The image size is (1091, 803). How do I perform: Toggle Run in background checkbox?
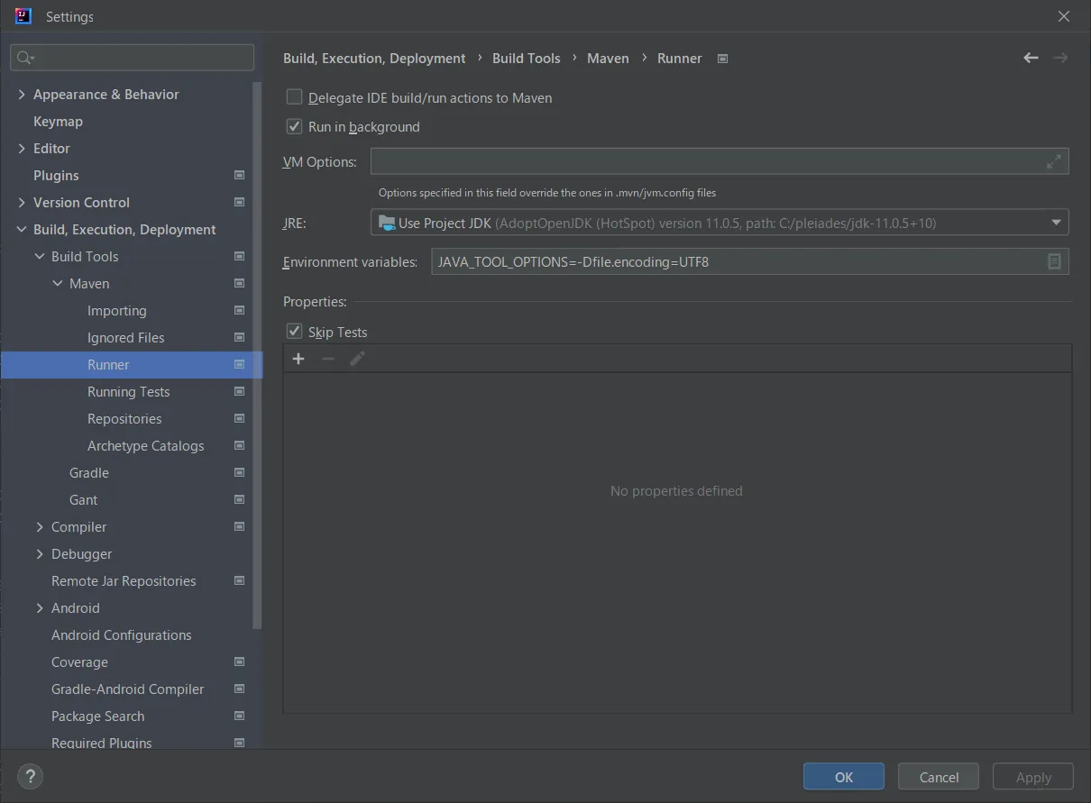pos(294,126)
